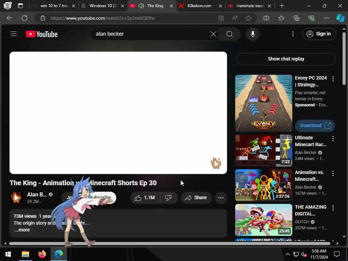Open Alan Becker channel under Ultimate Minecart Race

click(306, 153)
